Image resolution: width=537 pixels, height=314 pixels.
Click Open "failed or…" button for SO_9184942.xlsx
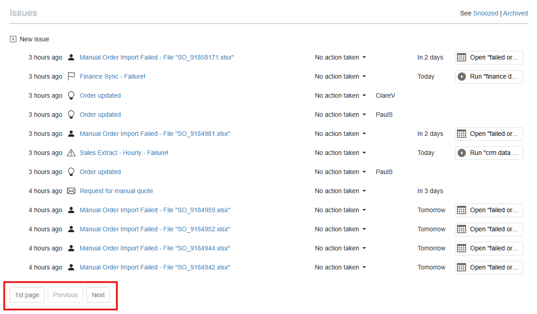pos(489,268)
